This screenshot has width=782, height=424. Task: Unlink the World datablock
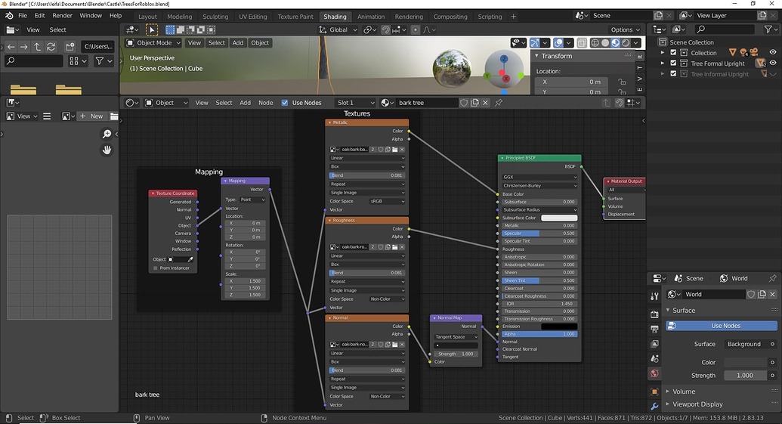coord(772,294)
